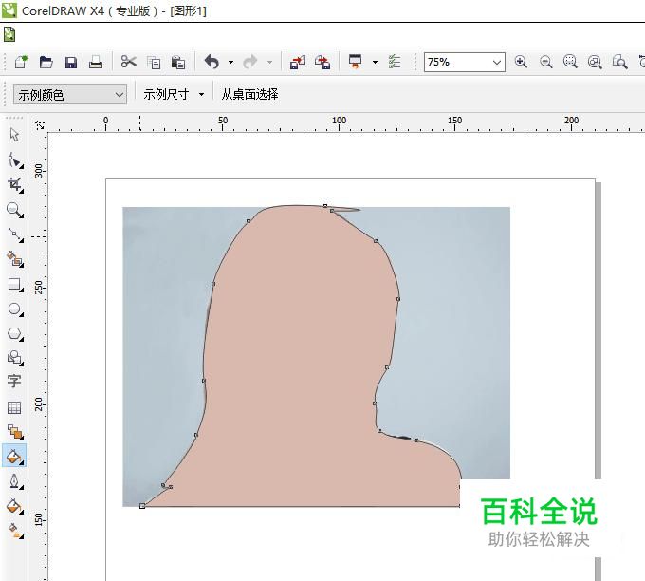Click the Zoom in magnifier icon
This screenshot has height=581, width=645.
[521, 62]
